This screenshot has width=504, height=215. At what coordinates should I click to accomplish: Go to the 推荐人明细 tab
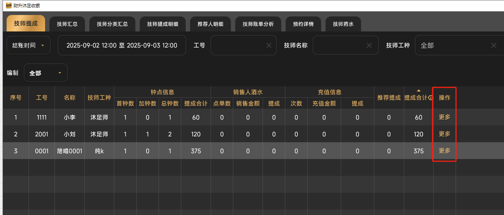coord(210,24)
